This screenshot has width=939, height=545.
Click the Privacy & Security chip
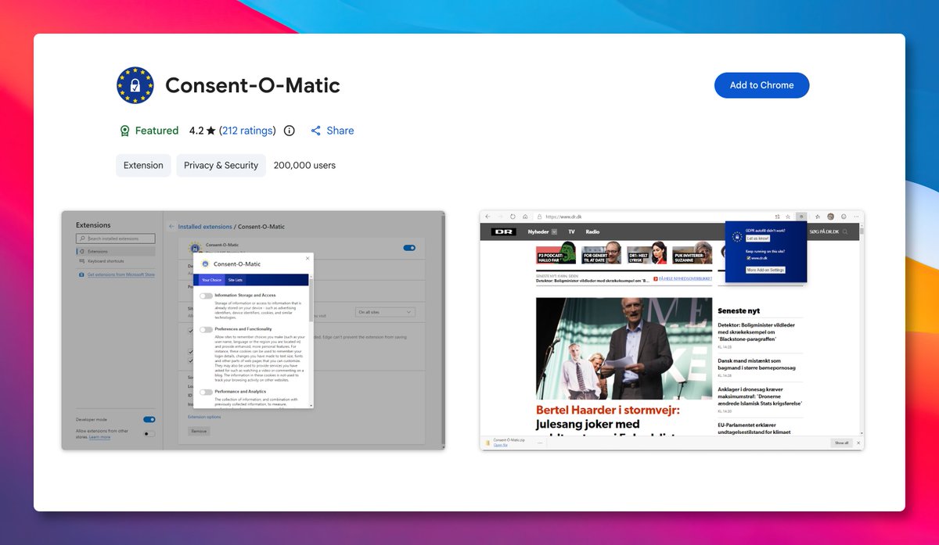[x=221, y=166]
